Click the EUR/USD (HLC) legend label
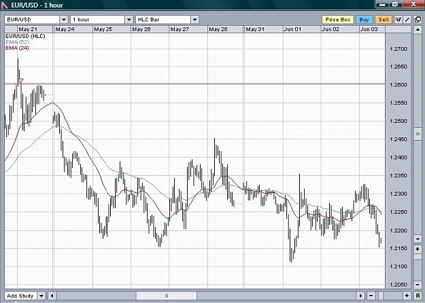 point(25,36)
